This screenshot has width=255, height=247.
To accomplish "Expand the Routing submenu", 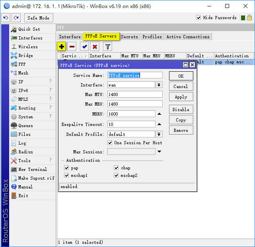I will coord(51,107).
